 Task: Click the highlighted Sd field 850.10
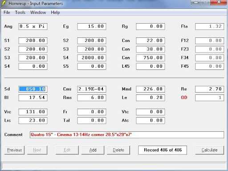[x=33, y=89]
